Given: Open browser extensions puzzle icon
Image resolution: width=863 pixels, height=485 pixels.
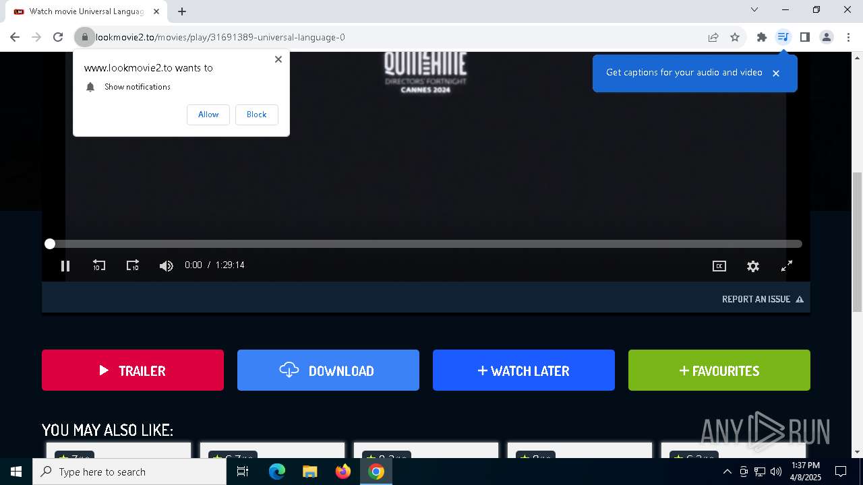Looking at the screenshot, I should 762,37.
